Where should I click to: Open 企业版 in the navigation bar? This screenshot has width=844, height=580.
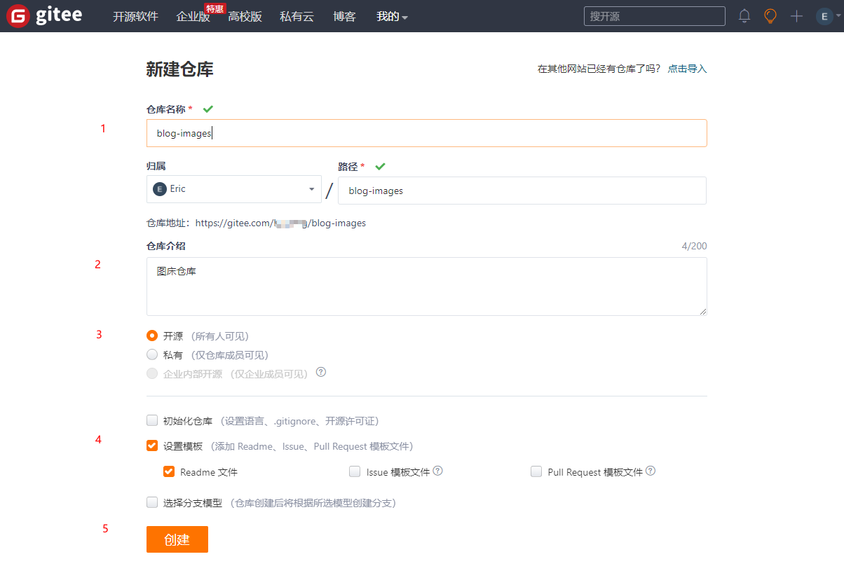point(193,17)
